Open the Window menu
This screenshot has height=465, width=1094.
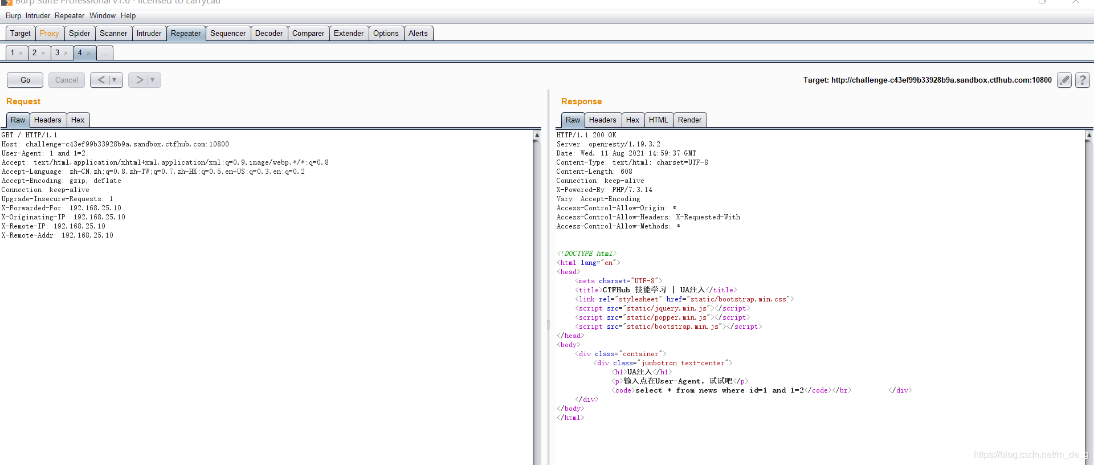pos(103,16)
